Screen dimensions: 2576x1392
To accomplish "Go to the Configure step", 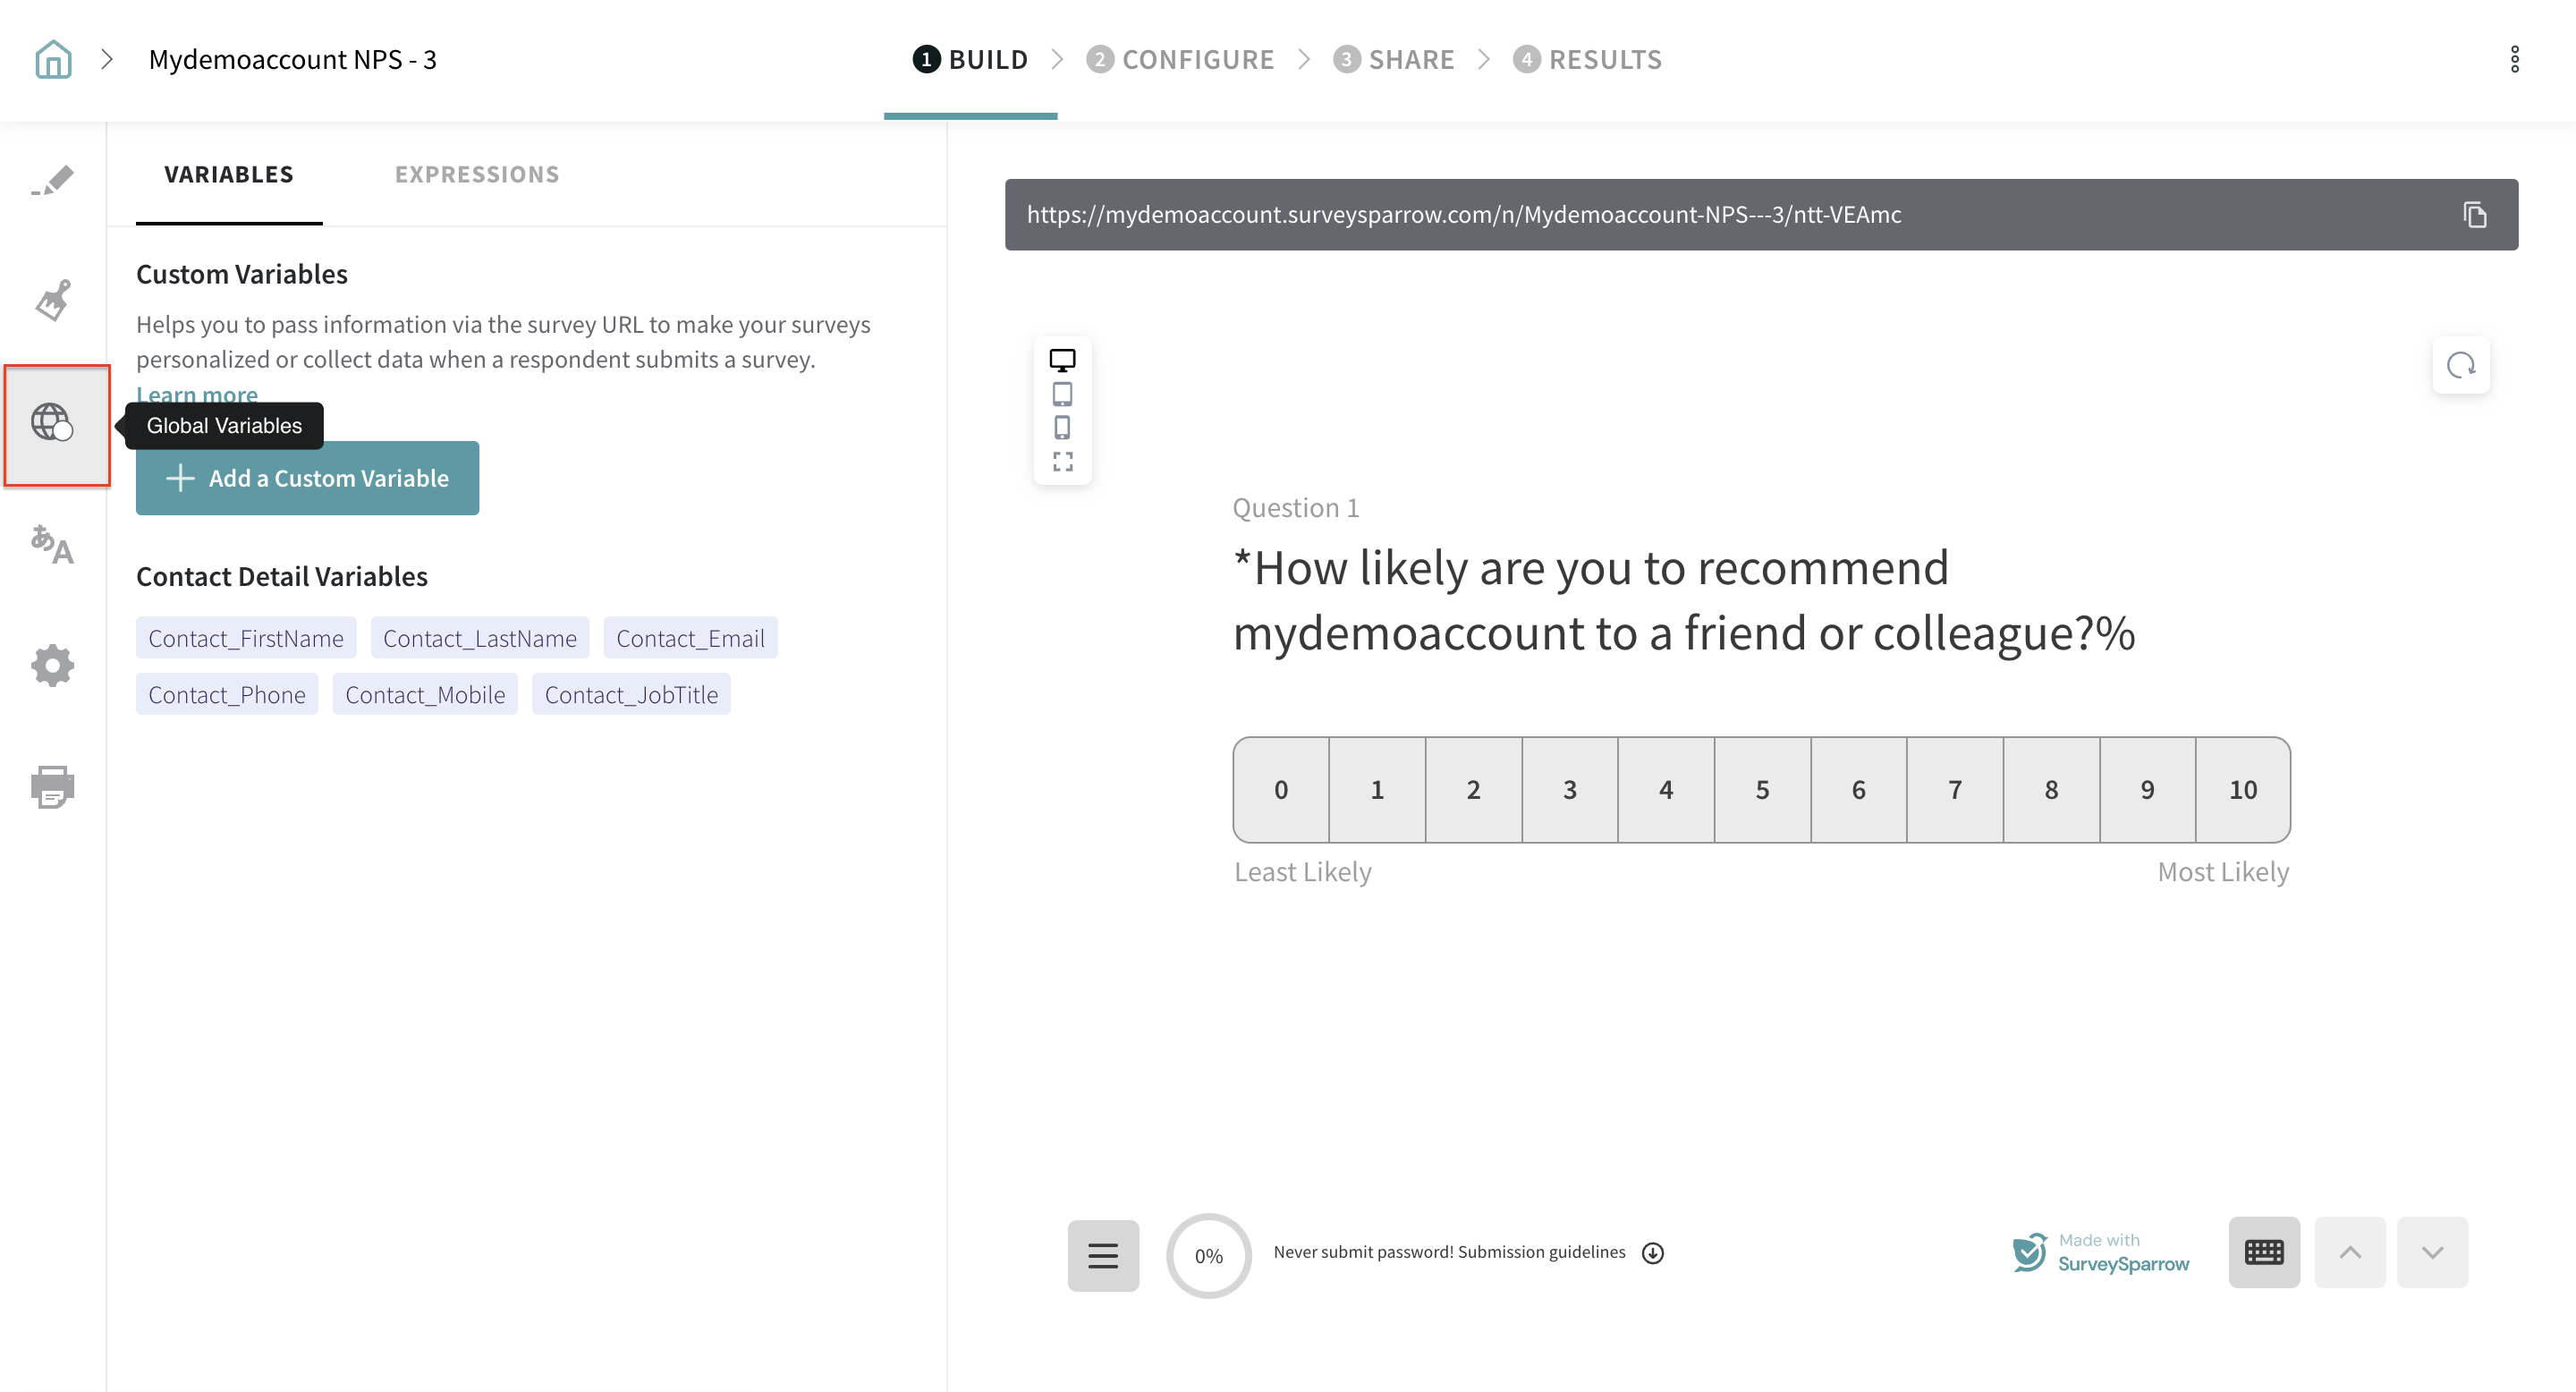I will pos(1180,60).
